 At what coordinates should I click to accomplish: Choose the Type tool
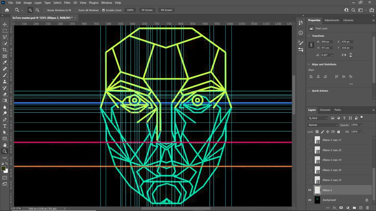pyautogui.click(x=5, y=126)
